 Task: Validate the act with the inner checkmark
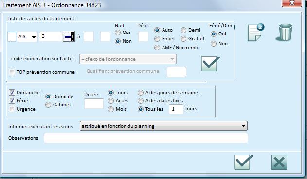pos(210,64)
